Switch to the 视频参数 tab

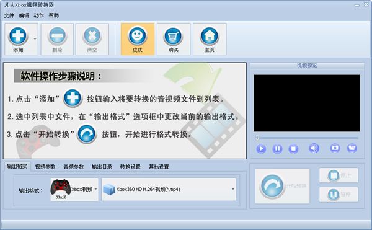pyautogui.click(x=45, y=167)
